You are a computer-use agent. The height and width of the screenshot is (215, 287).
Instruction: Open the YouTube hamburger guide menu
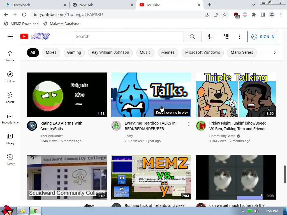point(10,37)
